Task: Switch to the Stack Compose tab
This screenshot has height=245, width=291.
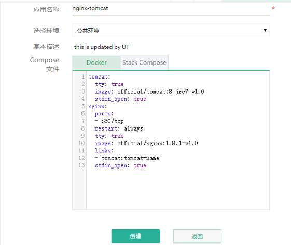Action: coord(144,63)
